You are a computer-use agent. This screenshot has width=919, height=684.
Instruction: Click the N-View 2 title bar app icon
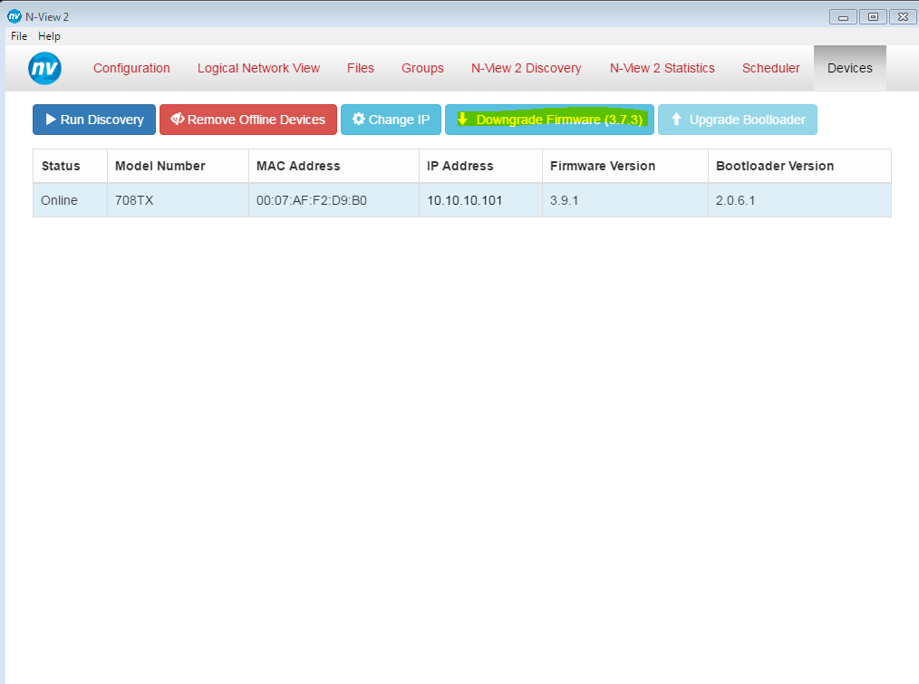point(15,16)
